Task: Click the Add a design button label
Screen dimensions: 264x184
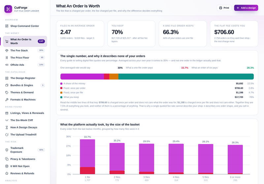Action: click(x=248, y=8)
